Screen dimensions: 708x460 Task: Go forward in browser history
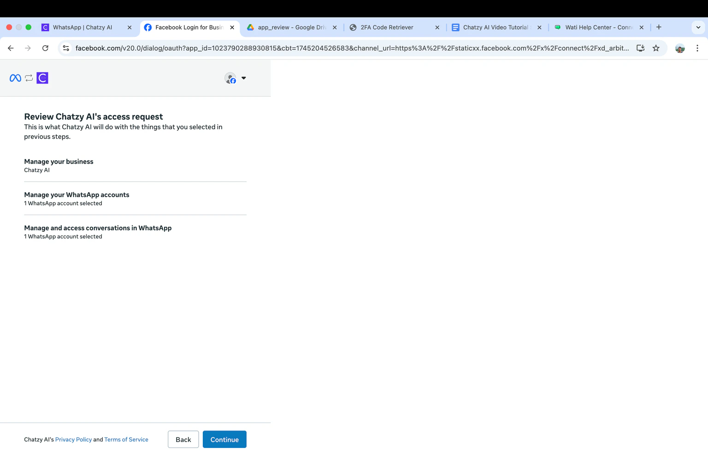point(28,48)
